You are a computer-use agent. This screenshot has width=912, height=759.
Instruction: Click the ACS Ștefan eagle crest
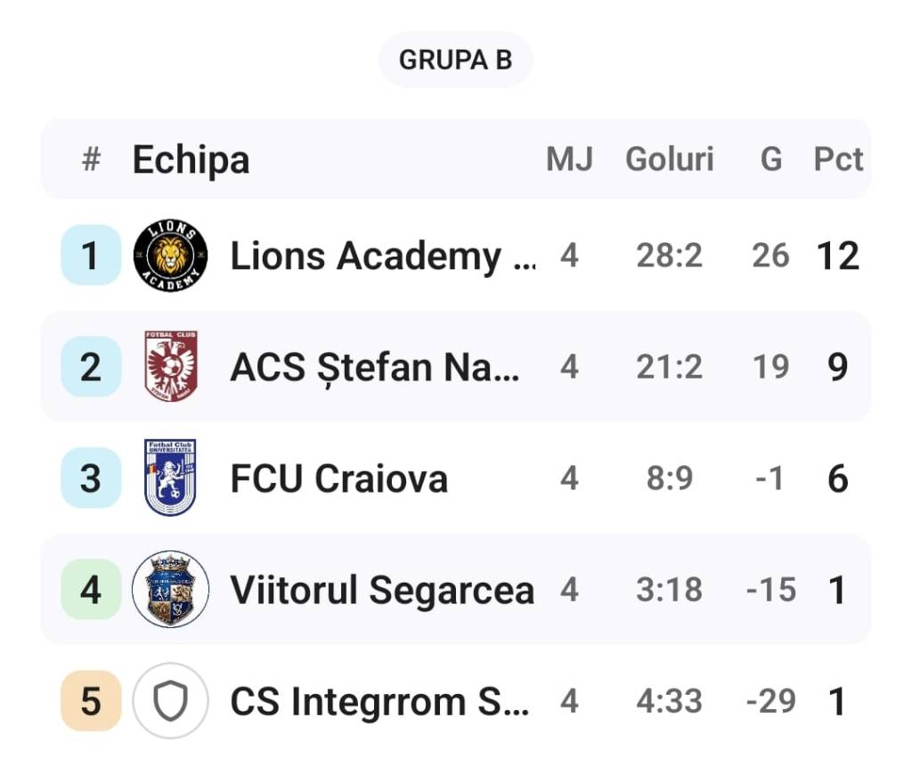pos(170,366)
